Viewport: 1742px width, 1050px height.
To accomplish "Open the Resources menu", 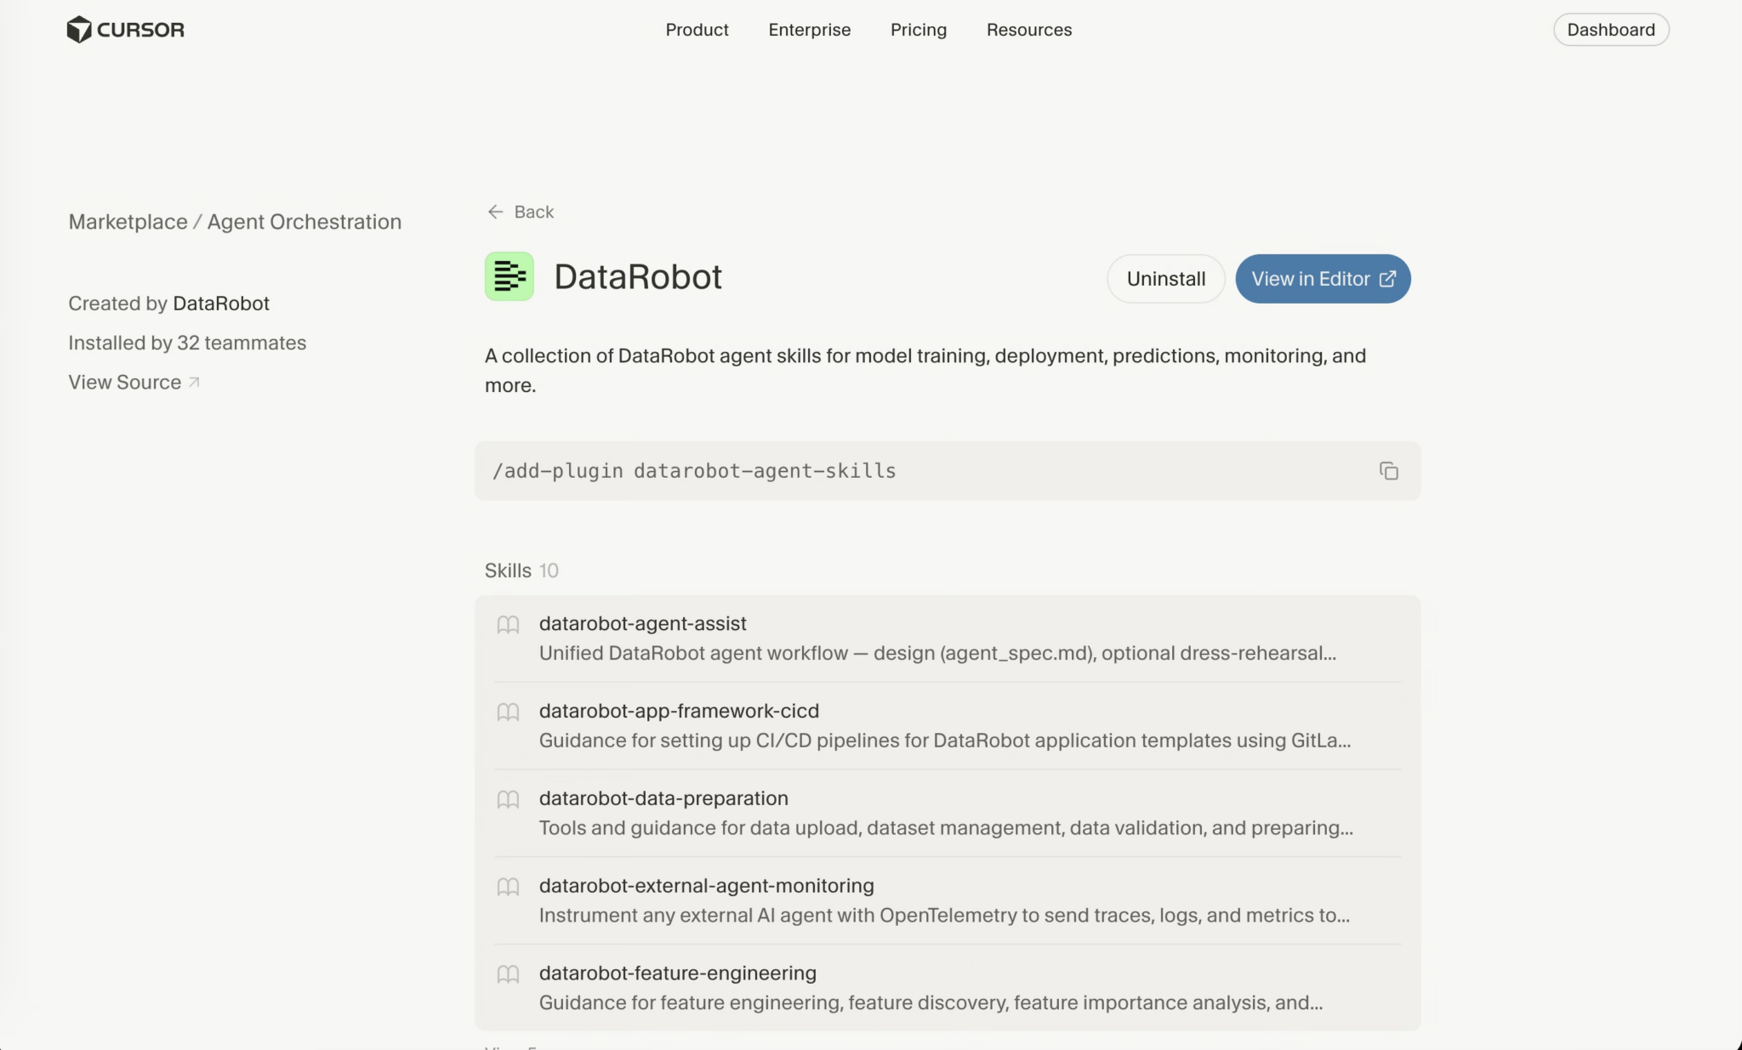I will (x=1029, y=30).
